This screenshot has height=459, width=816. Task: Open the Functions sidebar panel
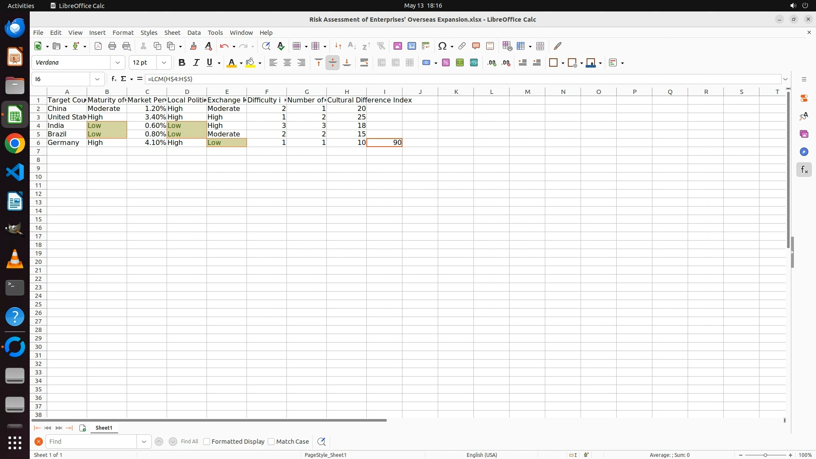[804, 170]
